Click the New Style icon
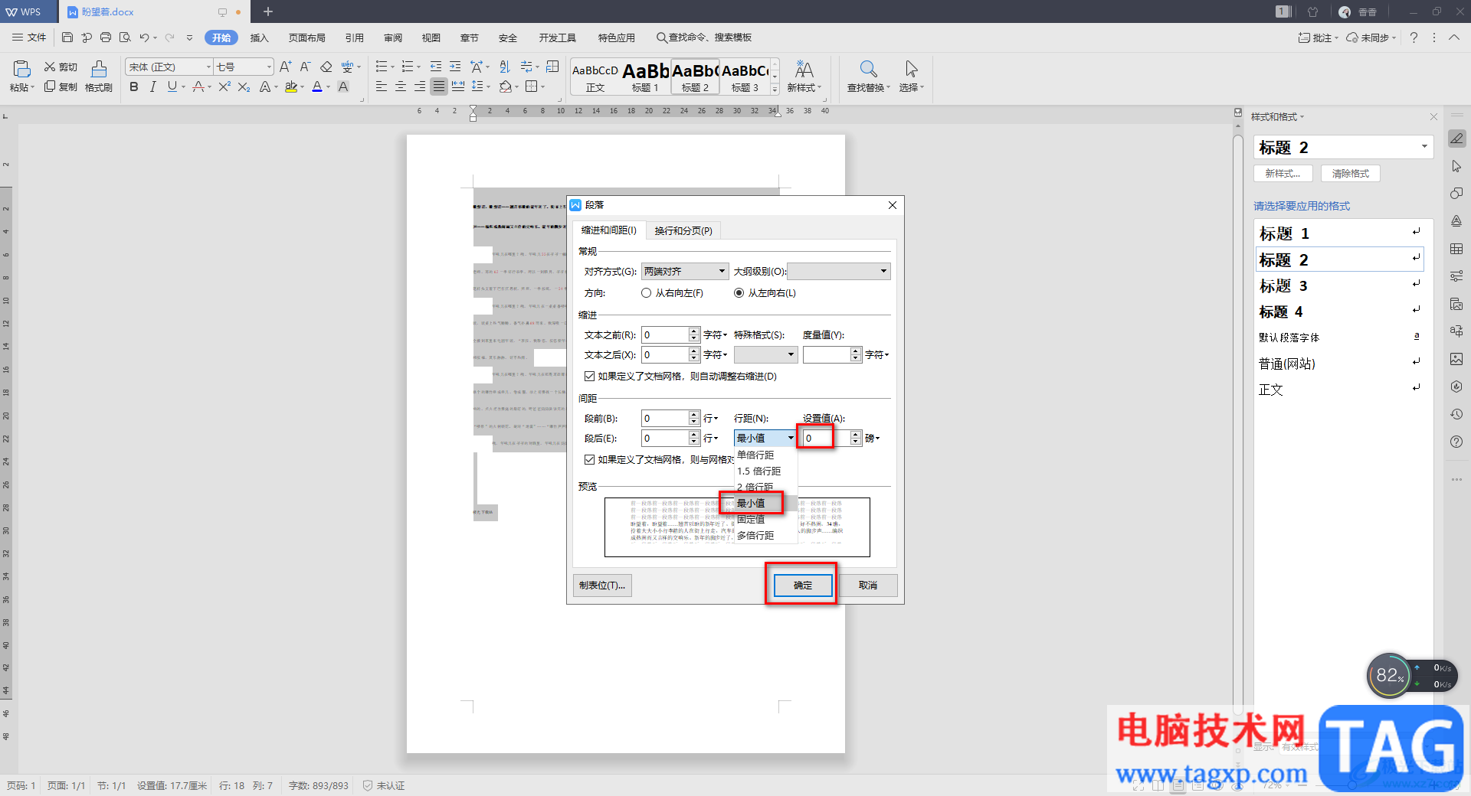 coord(804,70)
